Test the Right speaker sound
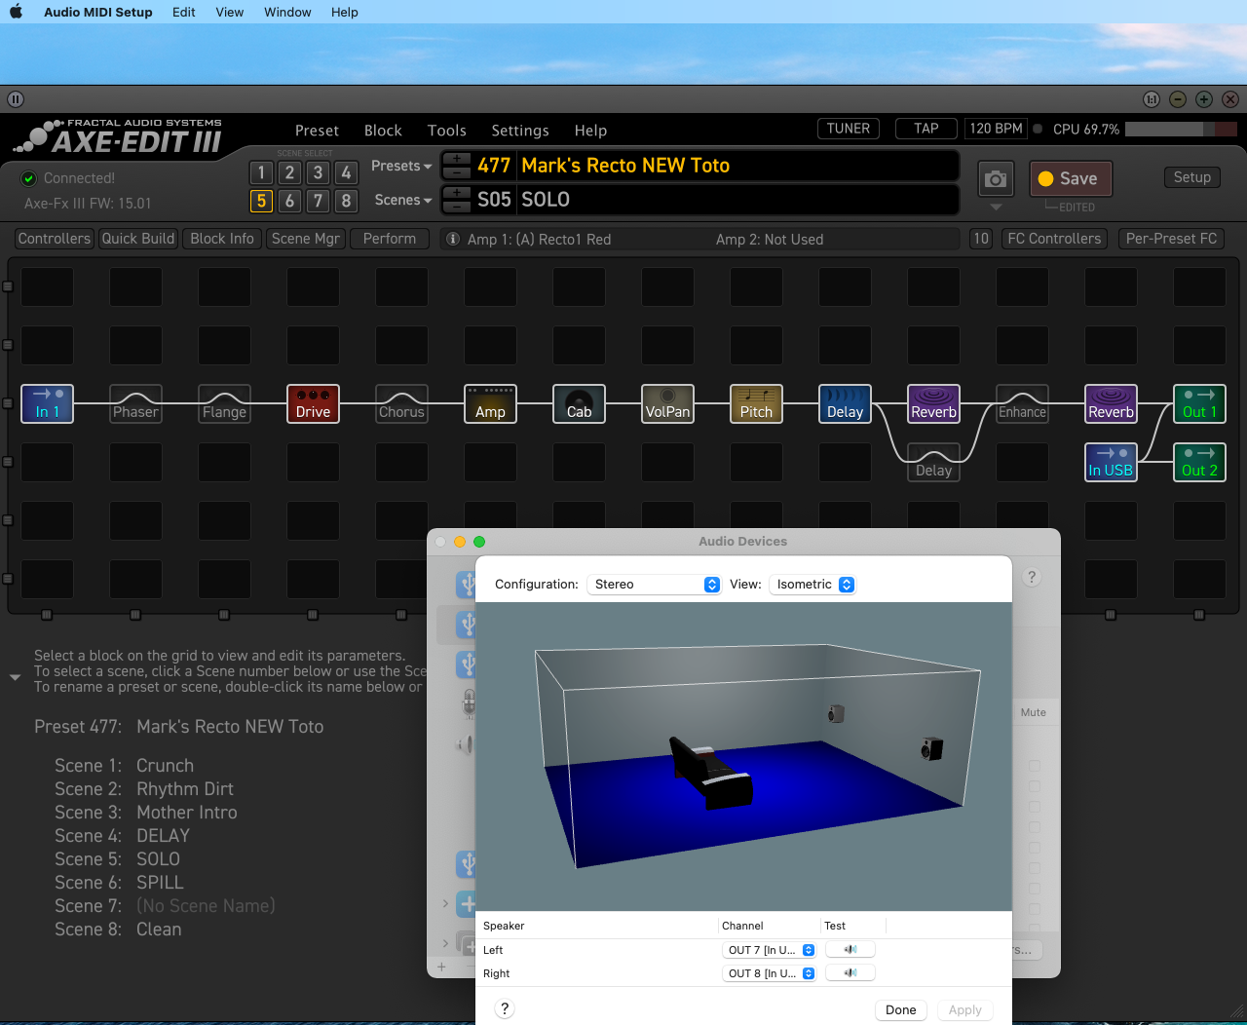The height and width of the screenshot is (1025, 1247). [x=850, y=973]
